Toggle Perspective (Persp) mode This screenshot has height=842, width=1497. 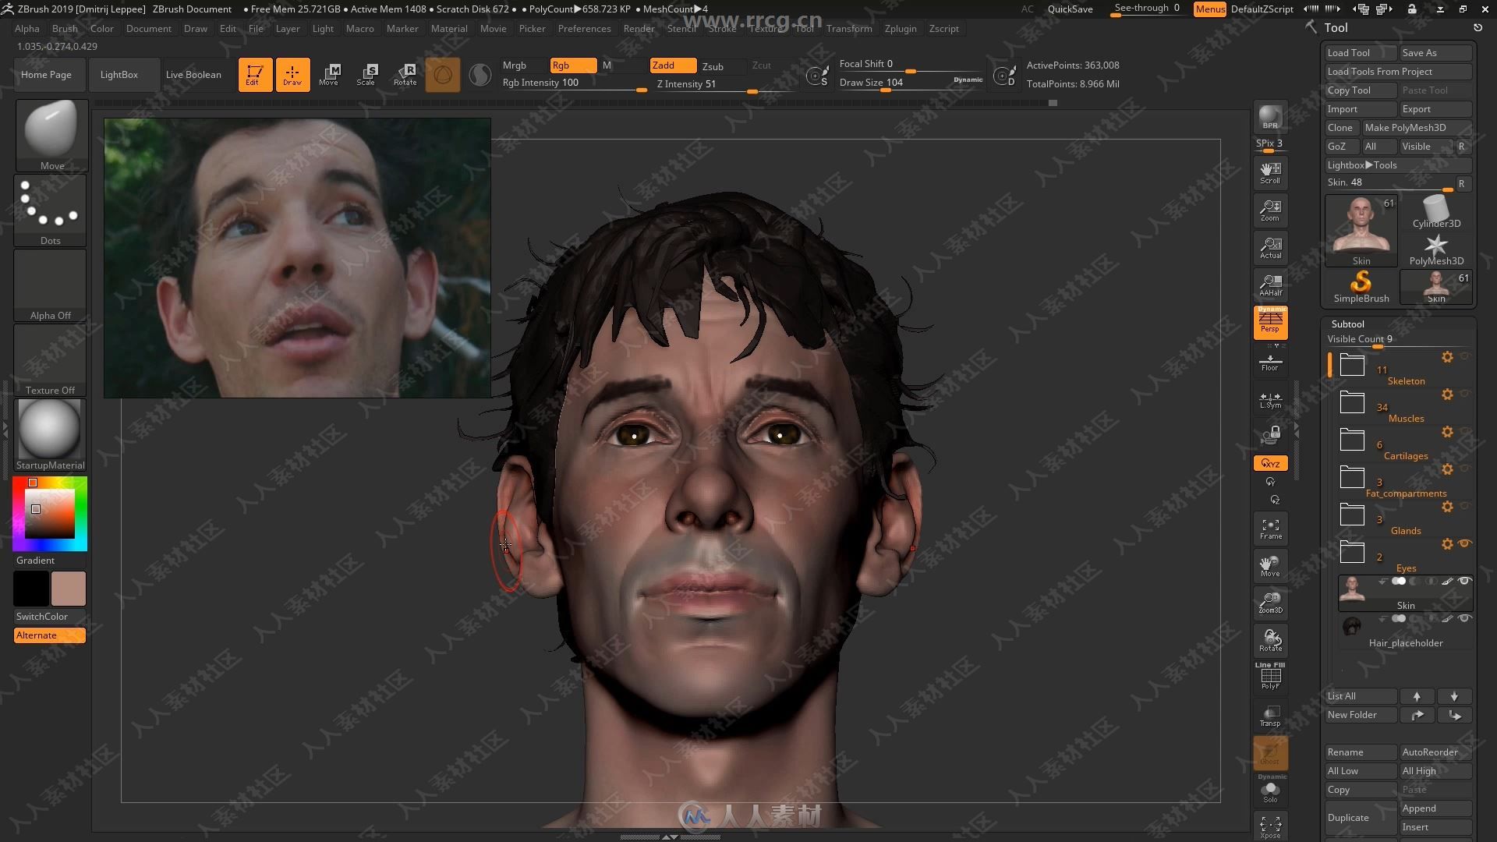click(x=1270, y=323)
